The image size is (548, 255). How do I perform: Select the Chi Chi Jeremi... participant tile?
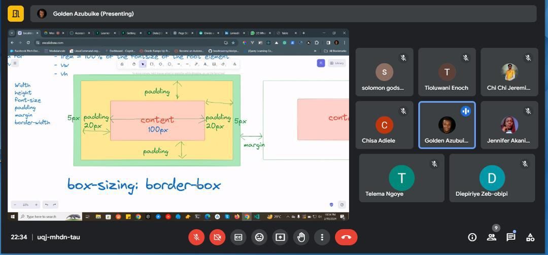(509, 72)
